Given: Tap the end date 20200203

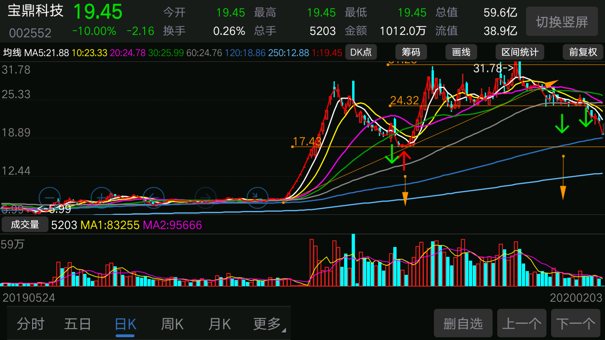Looking at the screenshot, I should tap(576, 298).
